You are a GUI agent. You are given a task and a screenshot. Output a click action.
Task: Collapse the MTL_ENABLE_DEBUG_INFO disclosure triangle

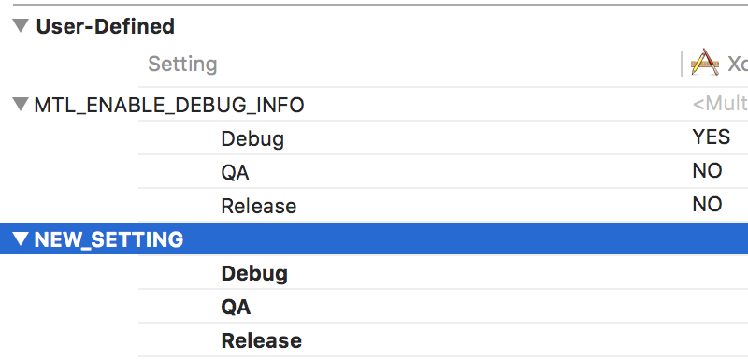21,104
